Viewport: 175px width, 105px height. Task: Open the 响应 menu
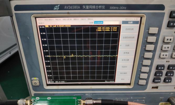pos(58,19)
